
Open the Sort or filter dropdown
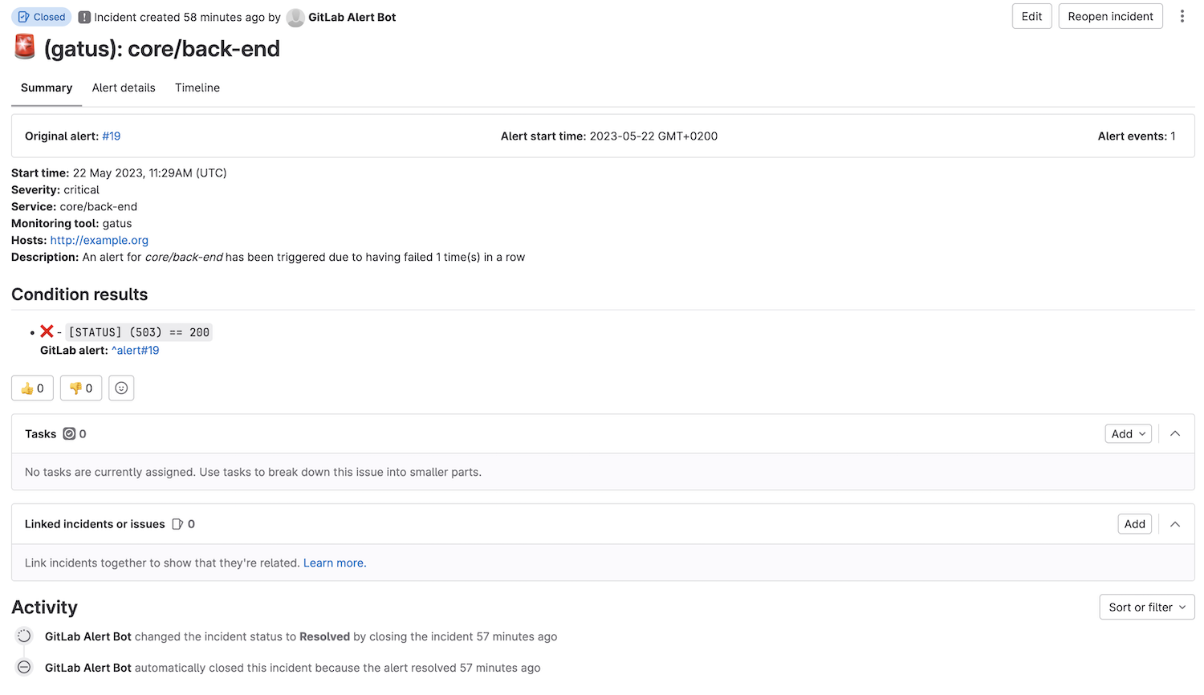point(1146,607)
